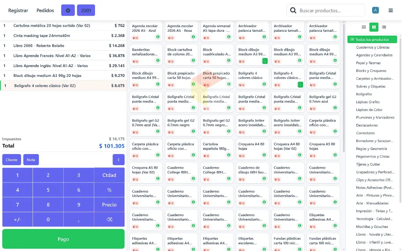Switch to list view icon
This screenshot has width=402, height=251.
[384, 27]
